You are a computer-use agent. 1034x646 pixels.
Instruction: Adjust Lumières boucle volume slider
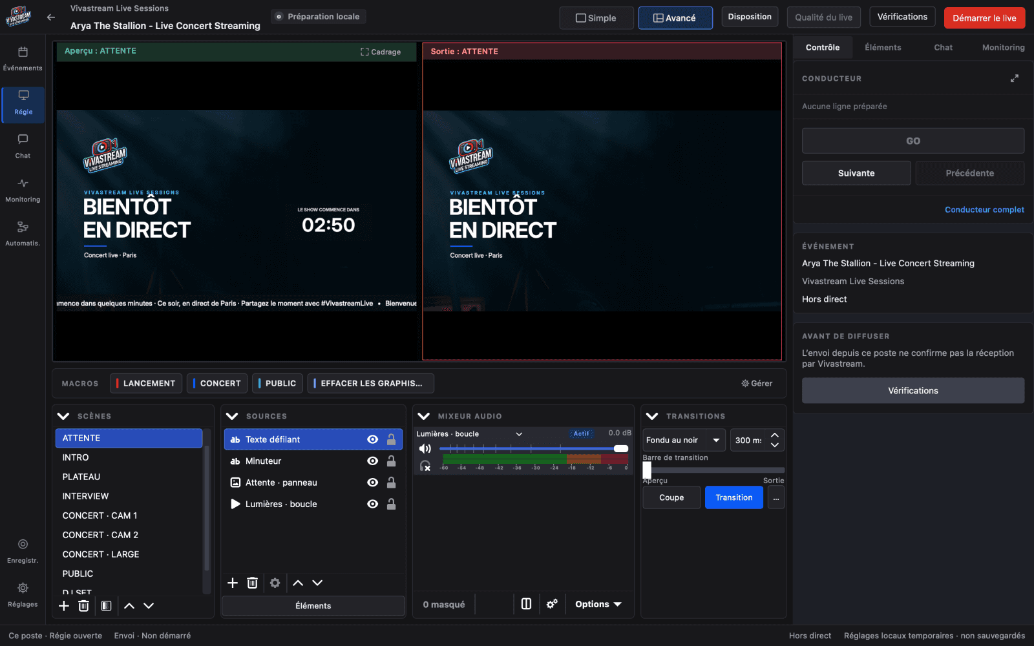click(x=534, y=448)
